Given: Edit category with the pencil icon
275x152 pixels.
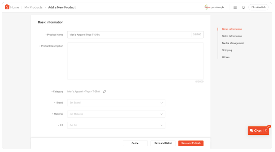Looking at the screenshot, I should point(105,92).
